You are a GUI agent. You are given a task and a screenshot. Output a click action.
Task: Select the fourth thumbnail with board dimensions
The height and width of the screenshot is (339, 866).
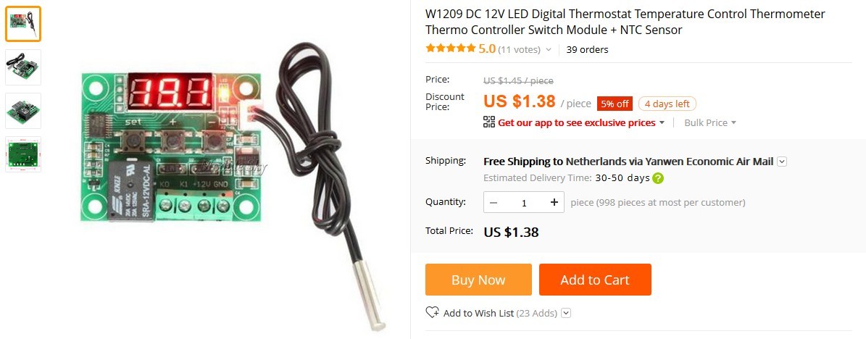[x=23, y=154]
